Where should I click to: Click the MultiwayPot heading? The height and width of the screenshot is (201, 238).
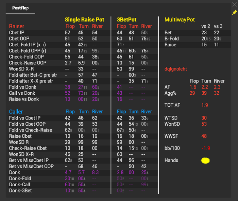(x=180, y=20)
